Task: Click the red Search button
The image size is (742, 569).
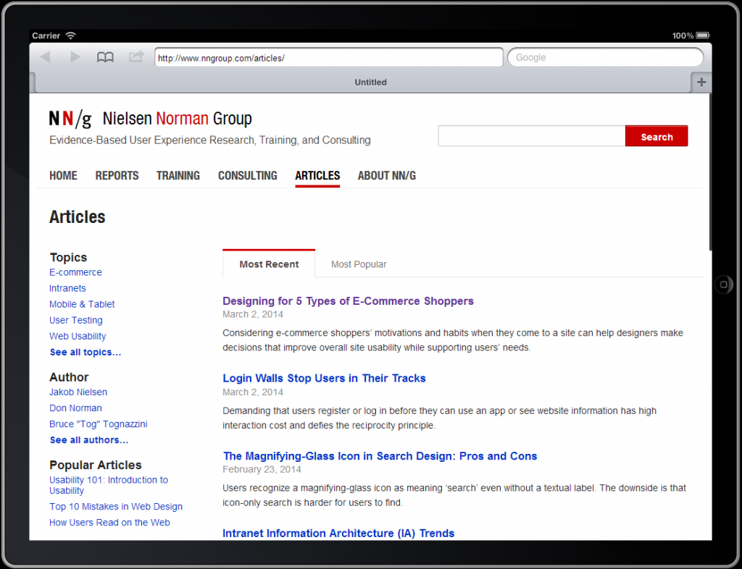Action: point(656,136)
